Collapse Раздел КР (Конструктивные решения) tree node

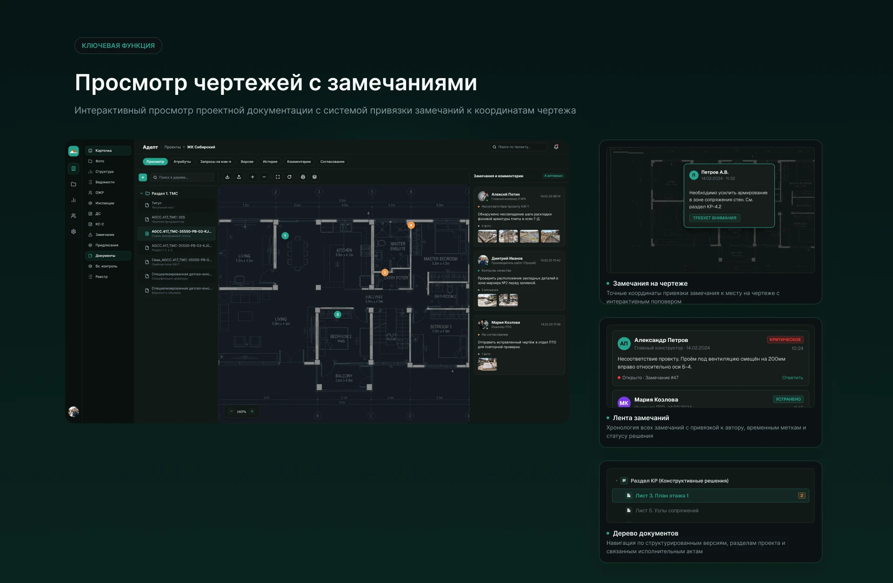pyautogui.click(x=617, y=481)
